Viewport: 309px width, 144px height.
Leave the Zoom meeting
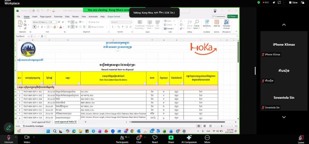click(x=301, y=139)
